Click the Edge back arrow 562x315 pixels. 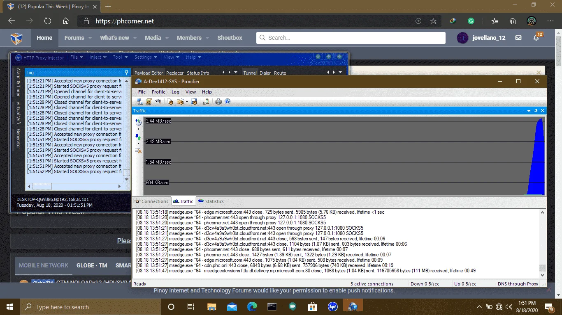12,21
